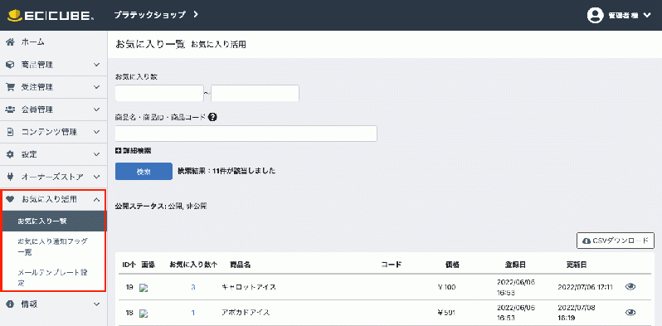
Task: Click キャロットアイス product name
Action: pyautogui.click(x=249, y=287)
